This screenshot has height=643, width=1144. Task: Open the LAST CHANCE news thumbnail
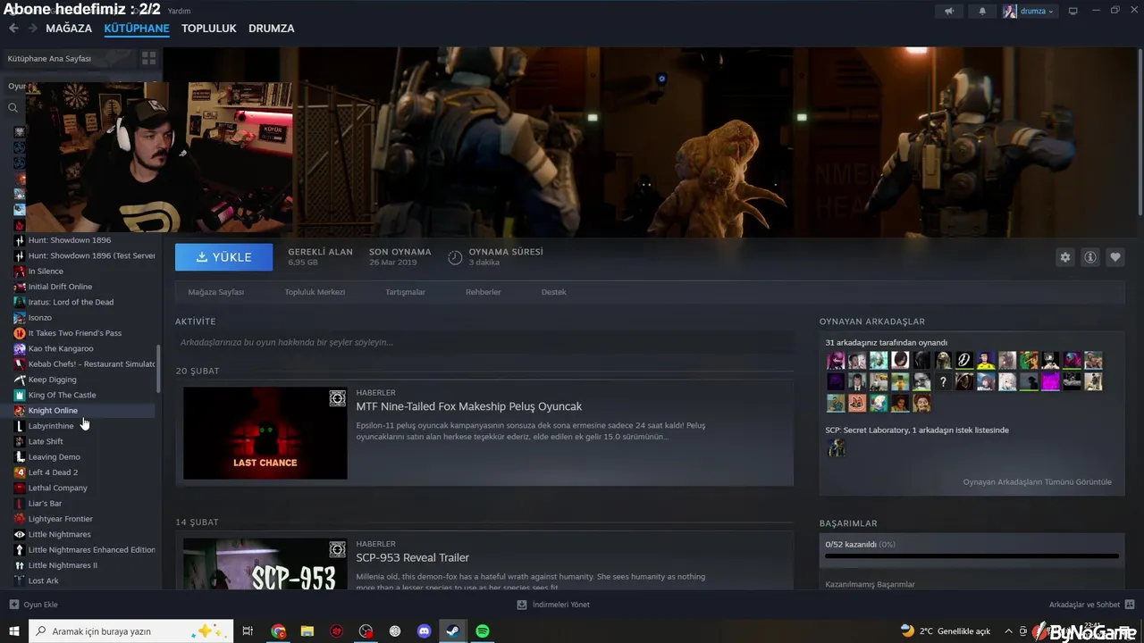(265, 433)
